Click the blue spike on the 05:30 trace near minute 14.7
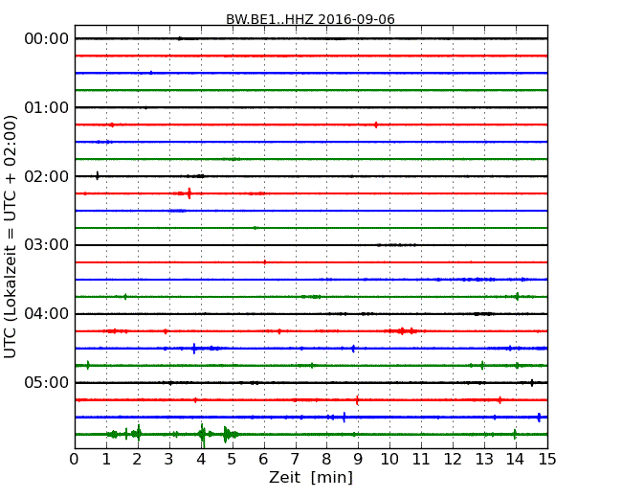This screenshot has height=498, width=622. click(x=539, y=418)
